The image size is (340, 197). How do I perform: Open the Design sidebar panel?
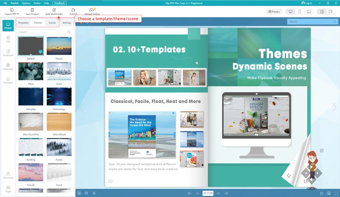pos(8,26)
